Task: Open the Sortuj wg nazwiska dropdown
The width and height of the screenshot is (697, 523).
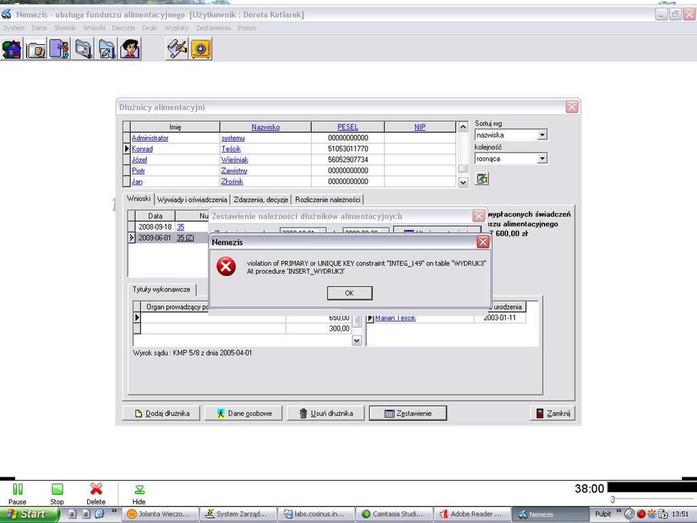Action: pyautogui.click(x=542, y=135)
